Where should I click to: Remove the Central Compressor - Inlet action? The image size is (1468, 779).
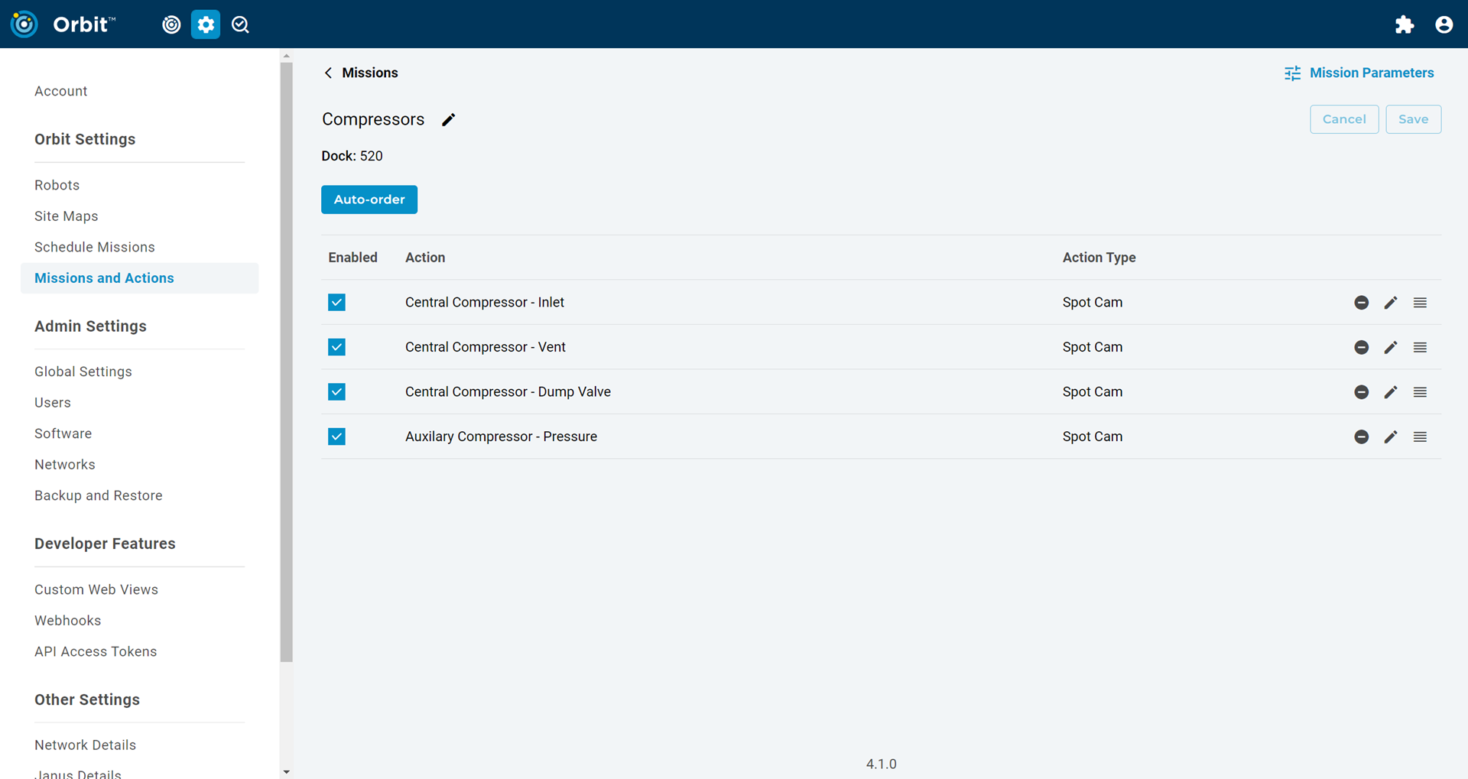click(x=1361, y=303)
